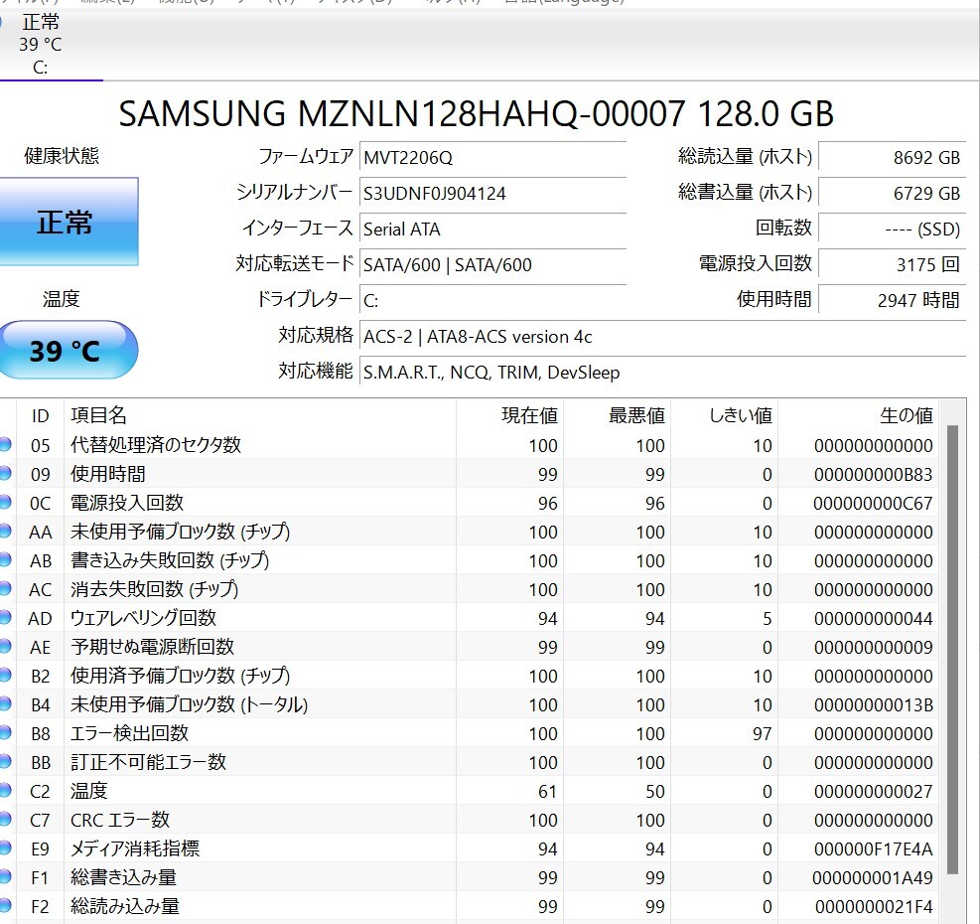Click status icon for CRC エラー数 row
980x924 pixels.
[5, 820]
